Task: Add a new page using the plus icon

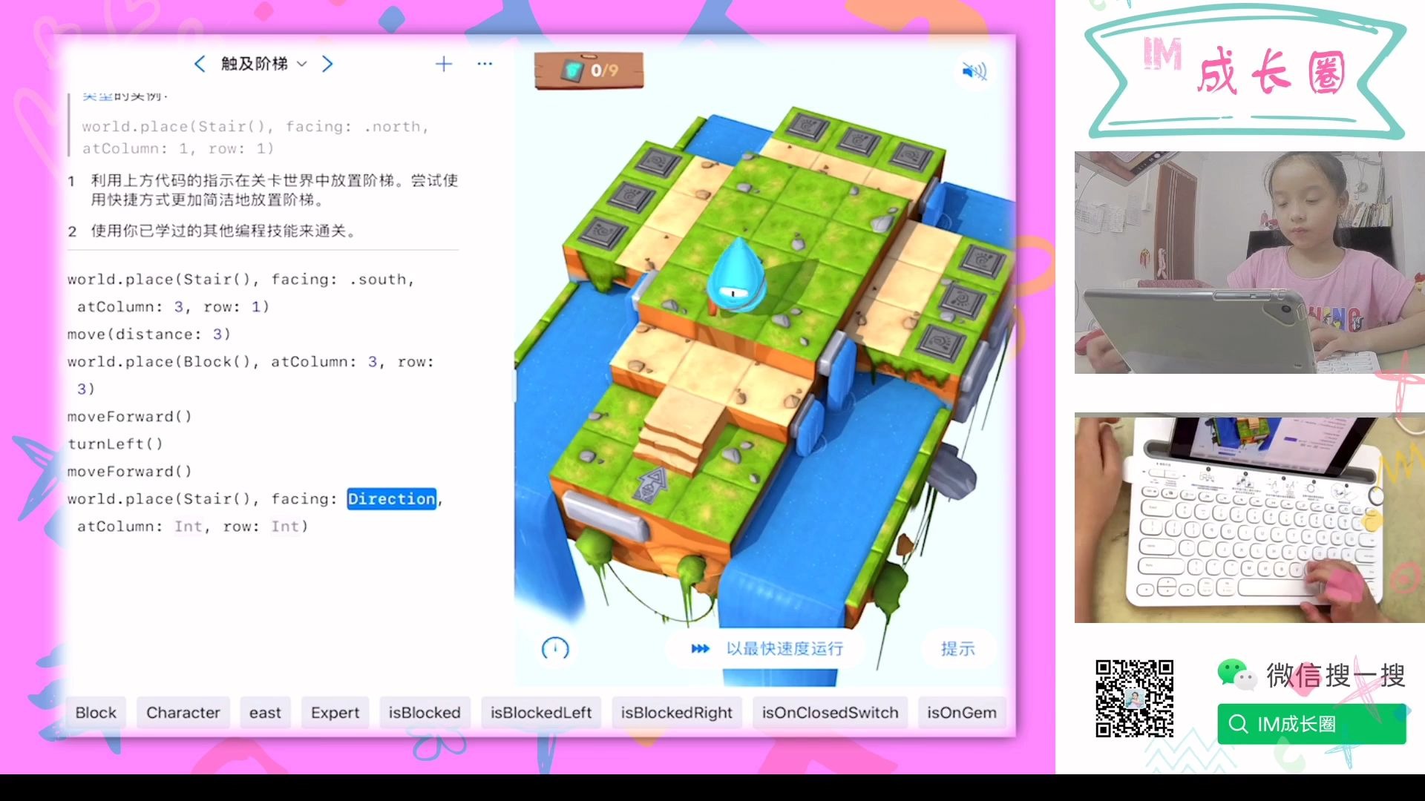Action: [x=443, y=64]
